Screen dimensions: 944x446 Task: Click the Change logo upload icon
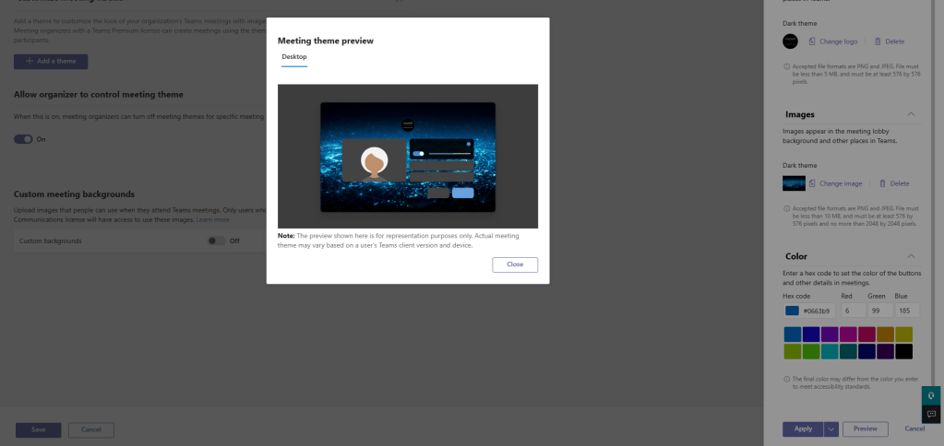[x=812, y=41]
